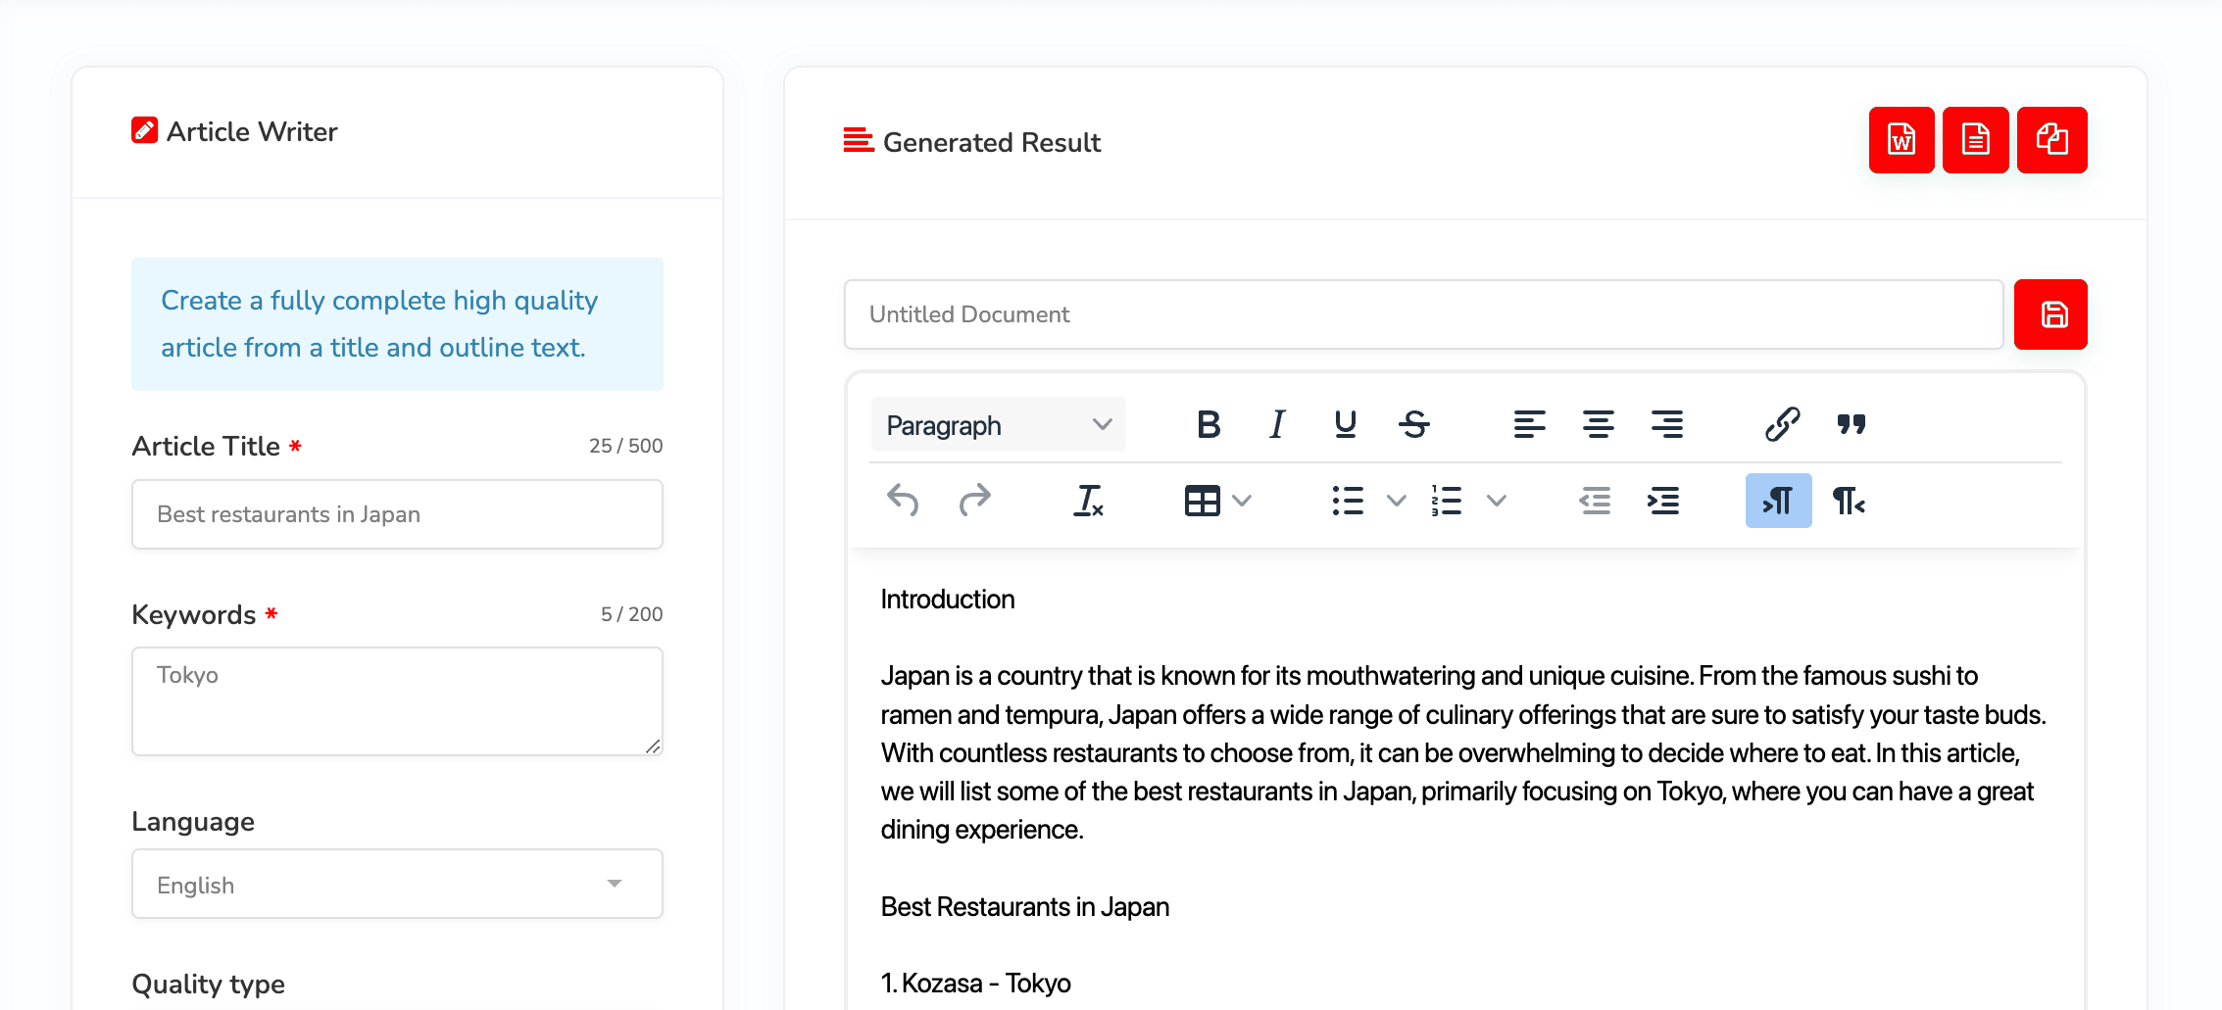This screenshot has width=2222, height=1010.
Task: Insert a table
Action: tap(1202, 501)
